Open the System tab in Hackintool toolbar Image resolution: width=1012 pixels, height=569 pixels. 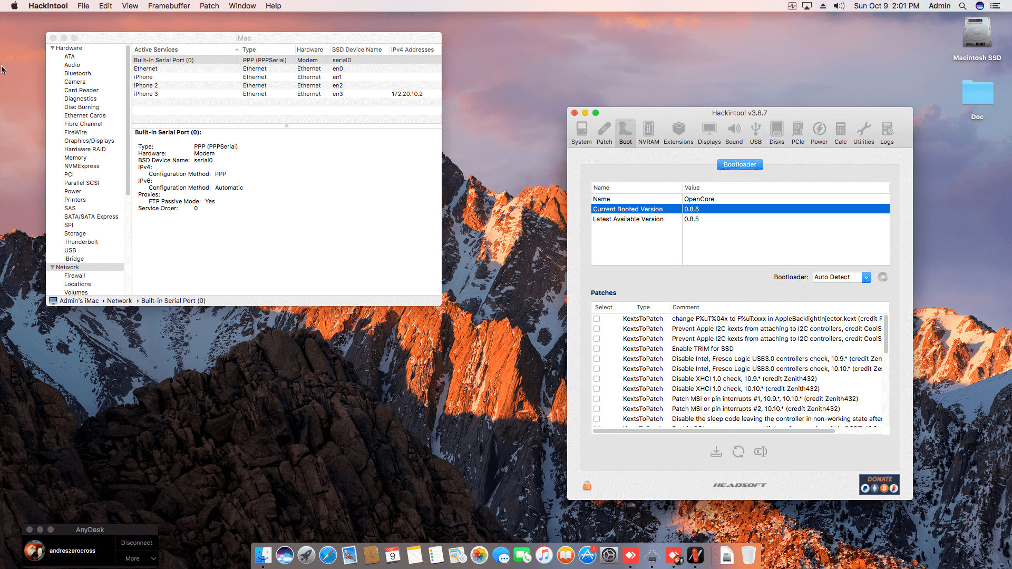coord(581,133)
